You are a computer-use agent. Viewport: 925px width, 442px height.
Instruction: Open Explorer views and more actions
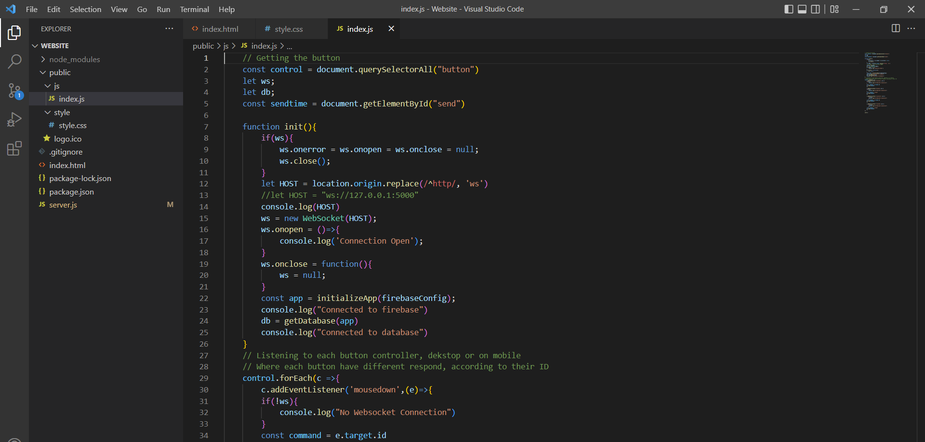tap(169, 29)
